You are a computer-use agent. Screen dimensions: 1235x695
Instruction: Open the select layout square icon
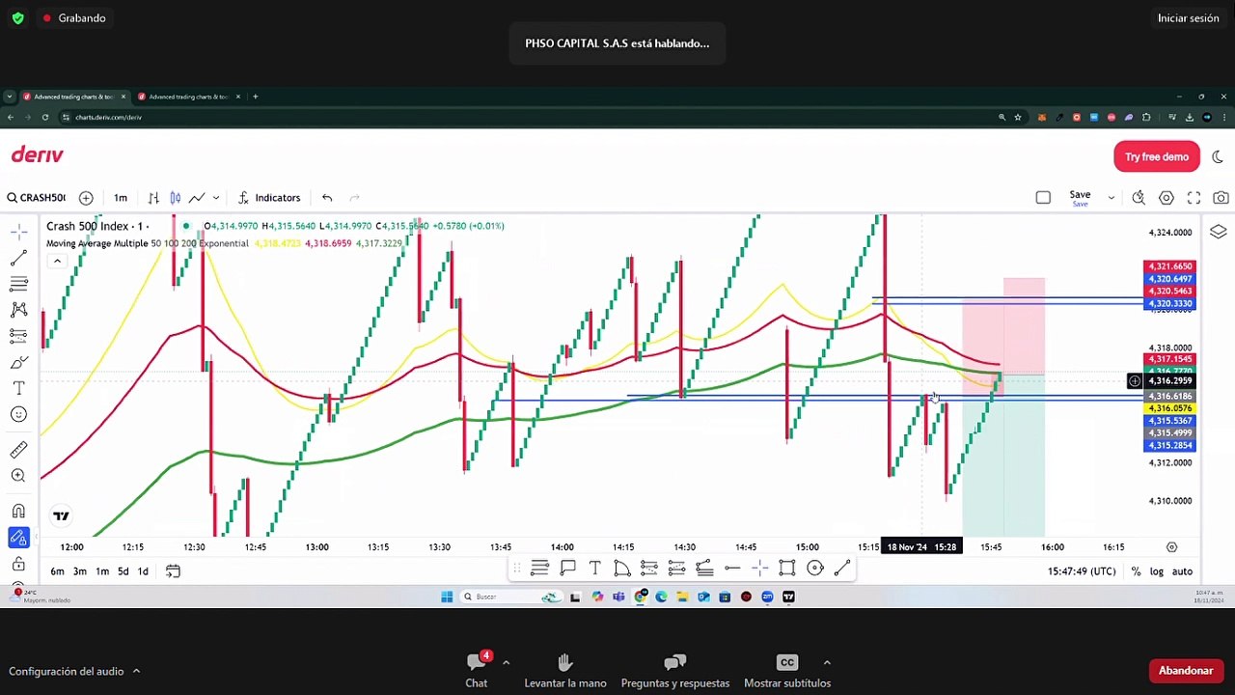click(1043, 198)
